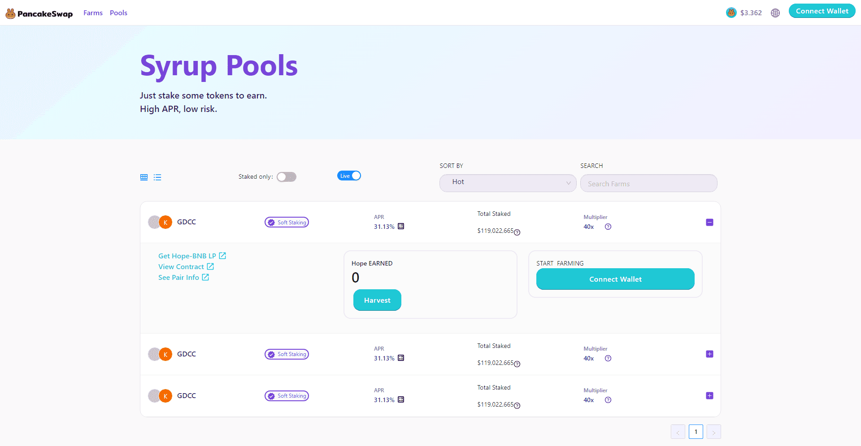
Task: Click Connect Wallet under Start Farming
Action: (615, 279)
